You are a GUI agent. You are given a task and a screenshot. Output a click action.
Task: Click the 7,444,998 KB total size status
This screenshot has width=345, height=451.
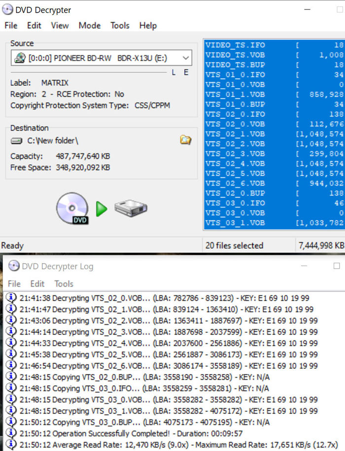coord(321,245)
